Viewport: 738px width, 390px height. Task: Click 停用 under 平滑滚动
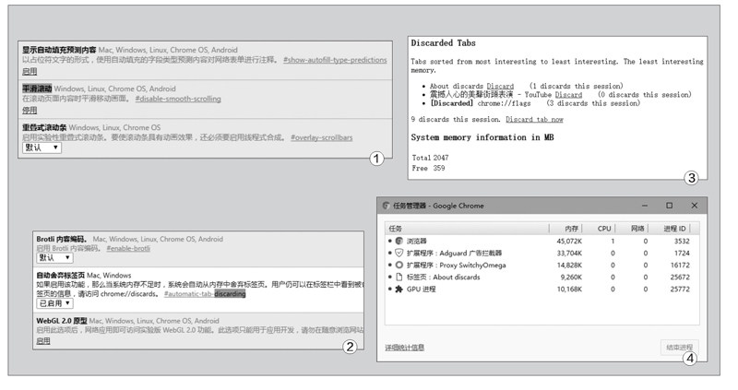point(30,110)
